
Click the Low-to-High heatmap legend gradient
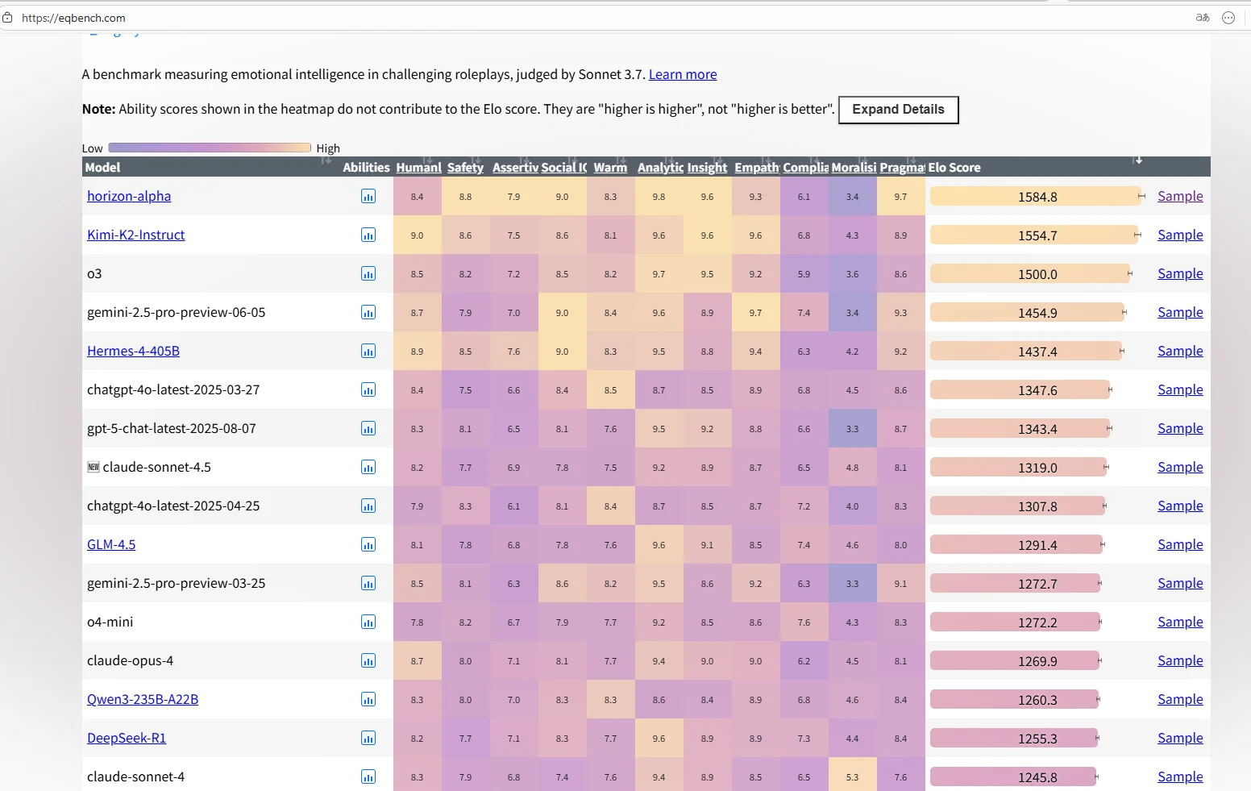click(210, 148)
